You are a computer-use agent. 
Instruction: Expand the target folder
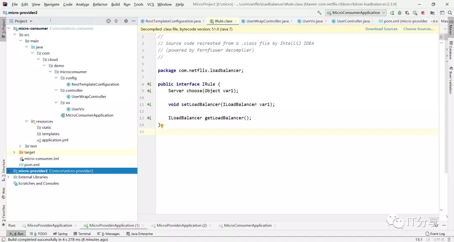pyautogui.click(x=14, y=152)
